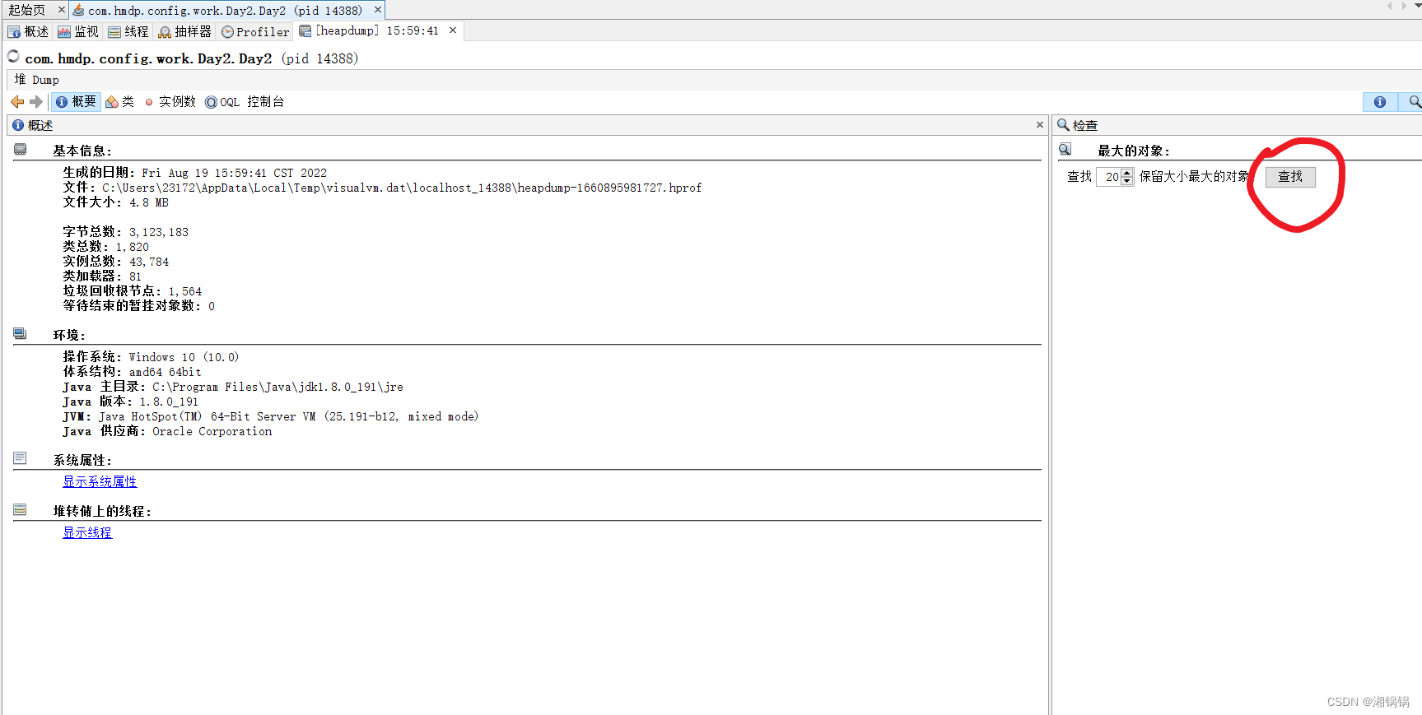
Task: Open the OQL 控制台 console
Action: pyautogui.click(x=245, y=102)
